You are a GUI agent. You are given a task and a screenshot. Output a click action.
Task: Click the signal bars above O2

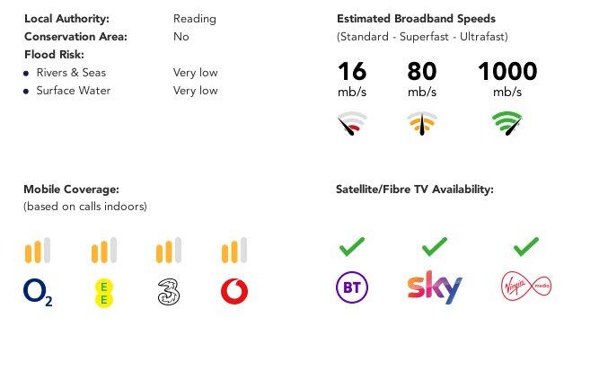38,251
